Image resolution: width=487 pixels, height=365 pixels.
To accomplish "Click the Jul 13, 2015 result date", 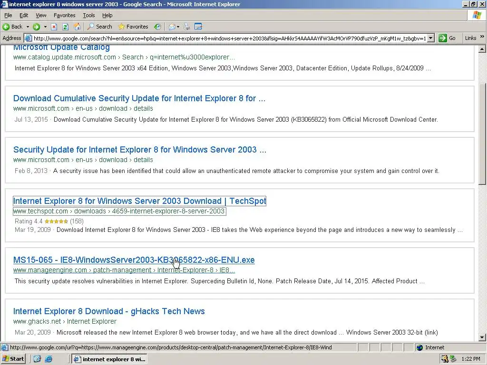I will click(31, 119).
